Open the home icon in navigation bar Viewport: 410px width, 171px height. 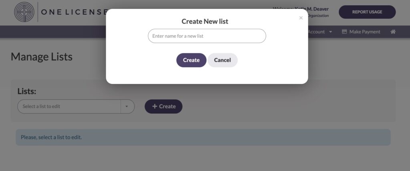pyautogui.click(x=393, y=32)
